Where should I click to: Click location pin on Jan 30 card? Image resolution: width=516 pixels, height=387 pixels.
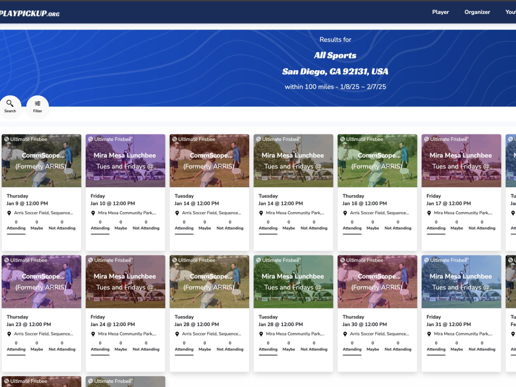(345, 334)
